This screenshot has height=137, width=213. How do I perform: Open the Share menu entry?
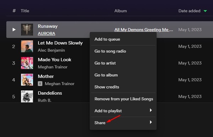123,123
